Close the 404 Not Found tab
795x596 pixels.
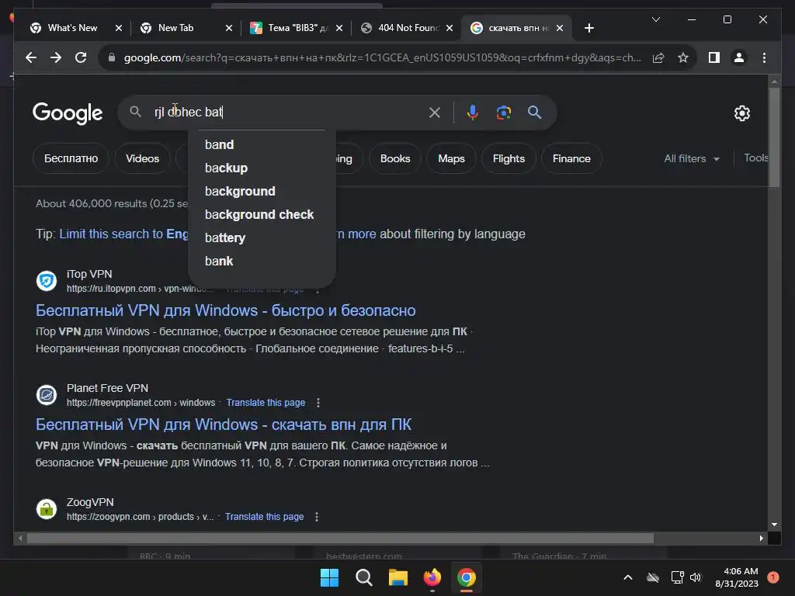(450, 29)
